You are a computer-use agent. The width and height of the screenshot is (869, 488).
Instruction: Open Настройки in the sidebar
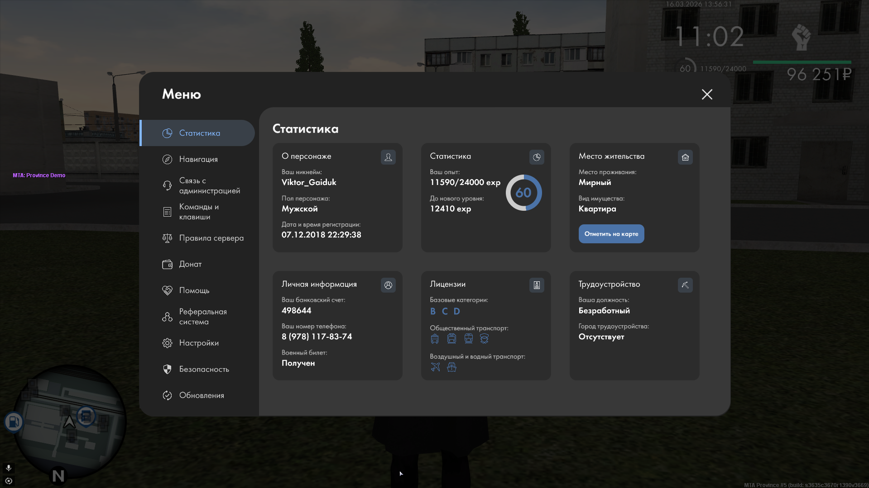(x=198, y=343)
